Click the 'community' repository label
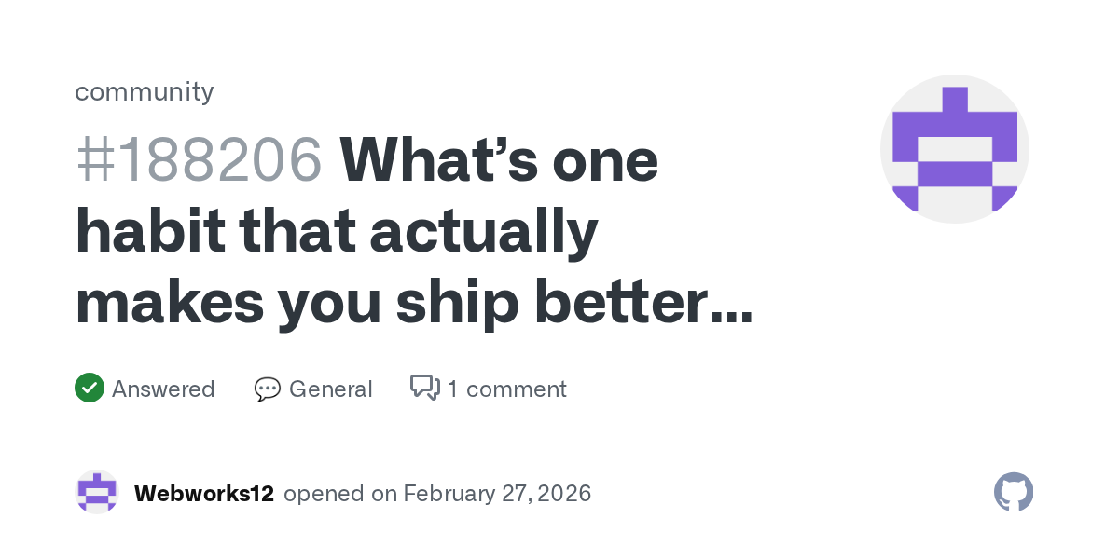The height and width of the screenshot is (559, 1119). [x=144, y=91]
